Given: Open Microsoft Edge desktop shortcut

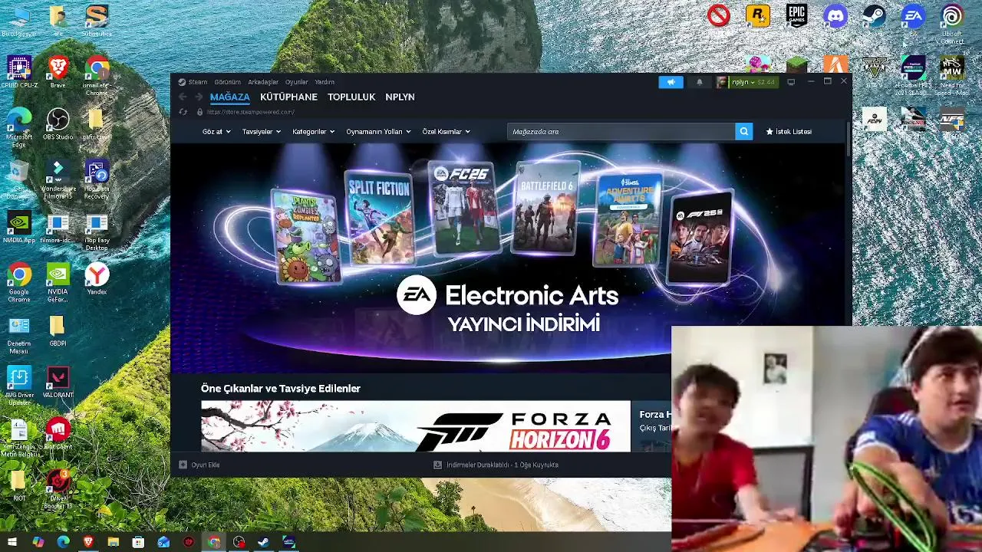Looking at the screenshot, I should click(x=19, y=127).
